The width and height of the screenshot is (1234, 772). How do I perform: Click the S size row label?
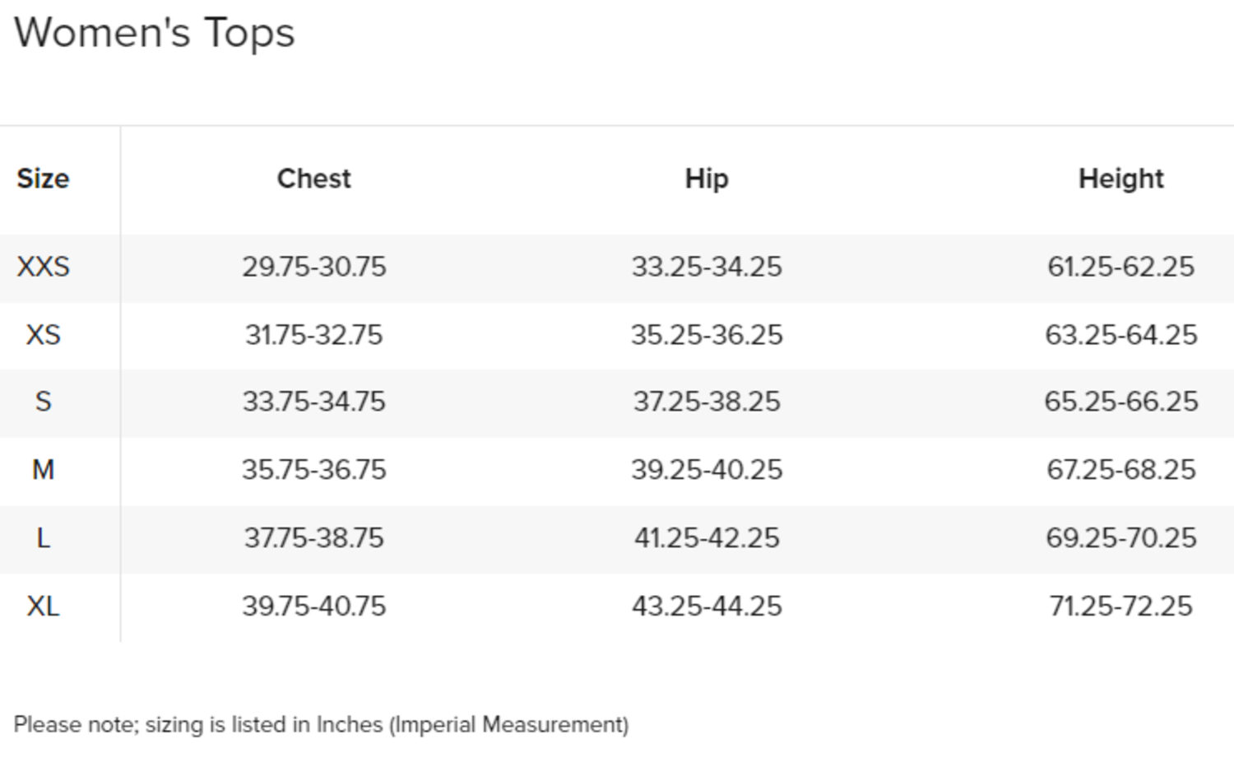pos(43,402)
